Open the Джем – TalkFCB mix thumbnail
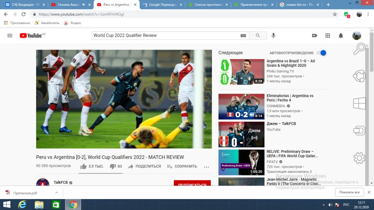 241,135
